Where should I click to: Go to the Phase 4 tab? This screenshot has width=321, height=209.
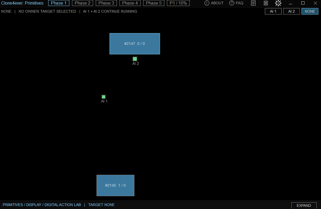[130, 3]
